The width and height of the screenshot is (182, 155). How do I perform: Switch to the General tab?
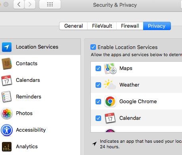point(73,26)
